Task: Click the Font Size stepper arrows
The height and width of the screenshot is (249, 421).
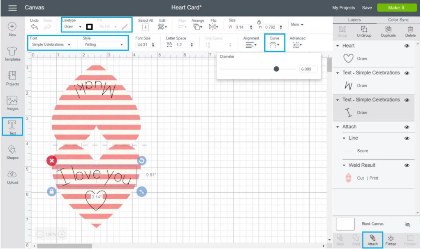Action: click(153, 44)
